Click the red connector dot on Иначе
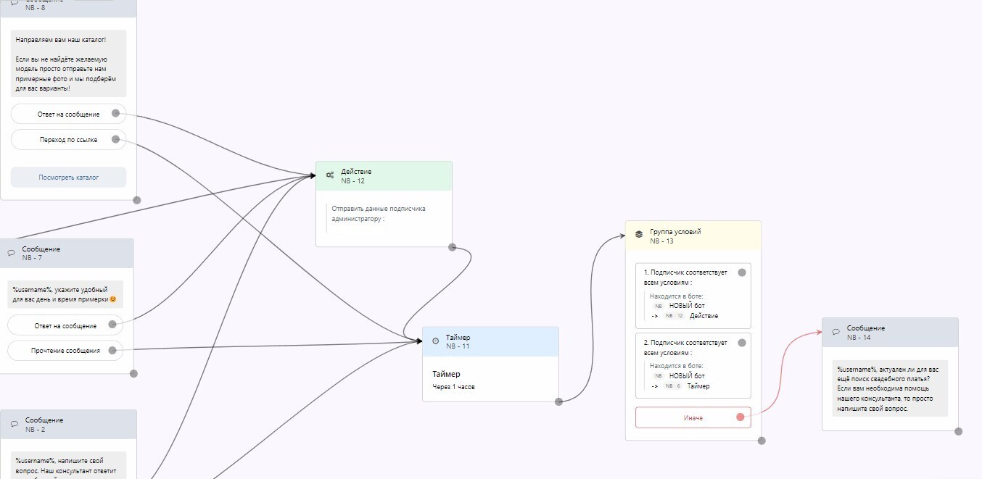Screen dimensions: 982x479 (740, 417)
